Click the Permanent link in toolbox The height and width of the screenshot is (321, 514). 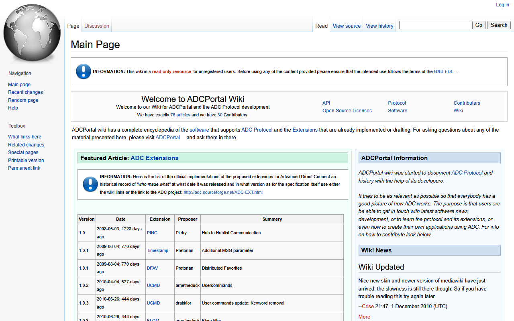coord(24,168)
